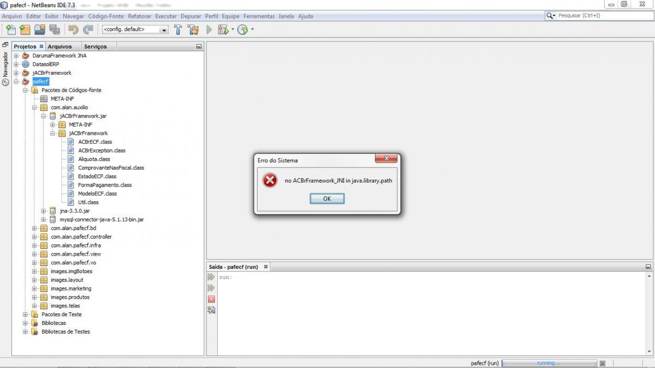
Task: Expand the Pacotes de Teste node
Action: tap(26, 314)
